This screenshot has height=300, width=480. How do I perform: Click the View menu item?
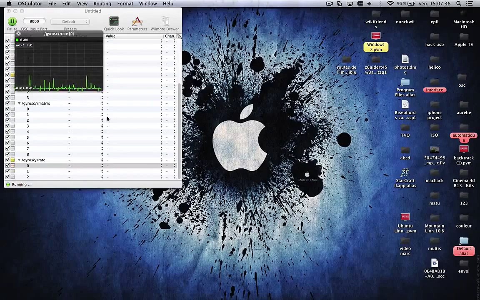pos(82,4)
